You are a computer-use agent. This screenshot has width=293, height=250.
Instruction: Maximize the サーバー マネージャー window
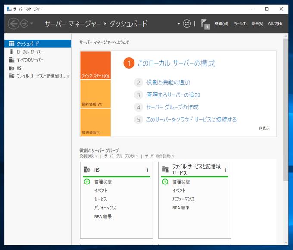pos(267,9)
